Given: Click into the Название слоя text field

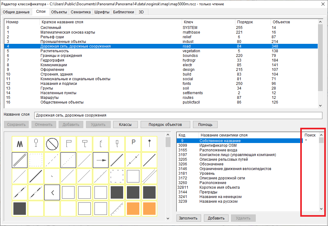Looking at the screenshot, I should click(x=178, y=115).
